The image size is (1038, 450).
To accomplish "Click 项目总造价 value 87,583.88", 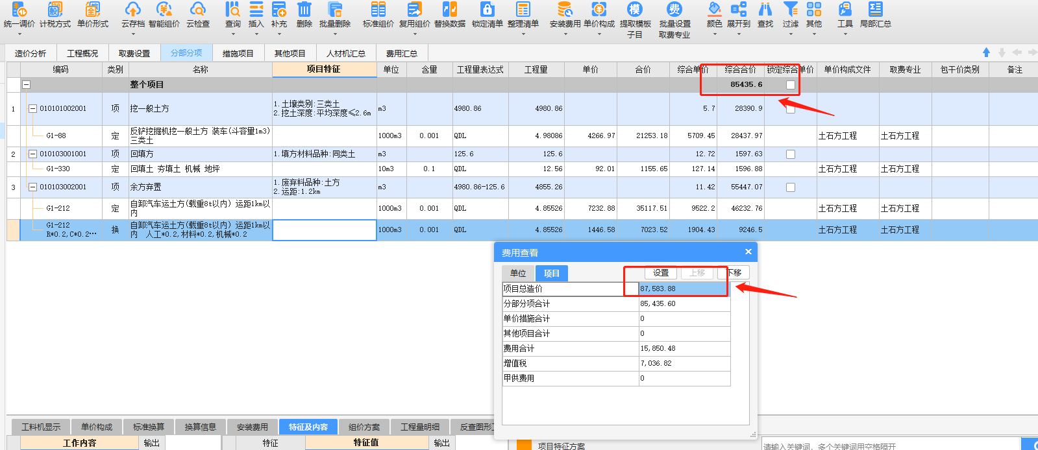I will 684,289.
